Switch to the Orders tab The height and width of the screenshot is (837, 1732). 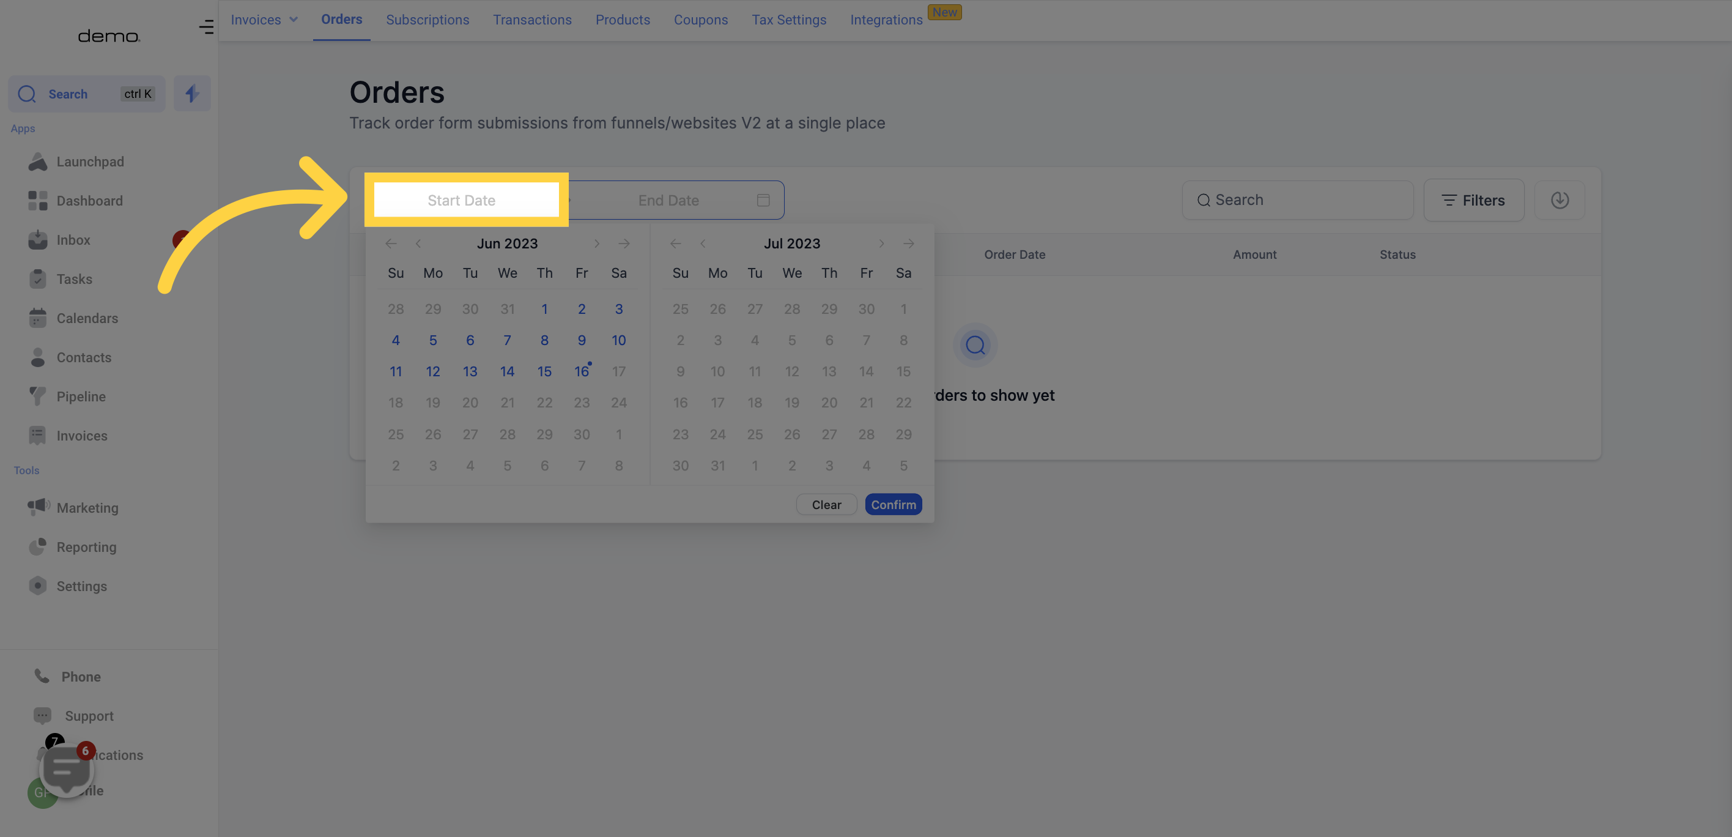[x=341, y=20]
